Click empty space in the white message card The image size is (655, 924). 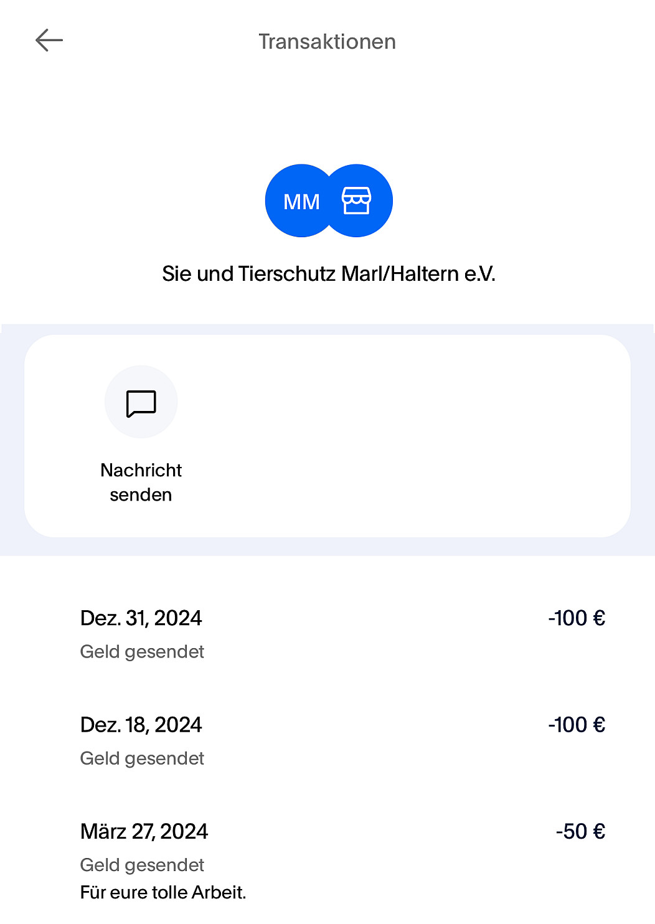pyautogui.click(x=405, y=436)
